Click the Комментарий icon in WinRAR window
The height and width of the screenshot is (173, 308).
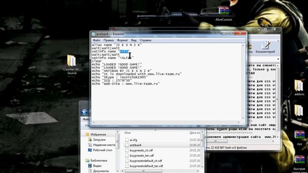[265, 47]
